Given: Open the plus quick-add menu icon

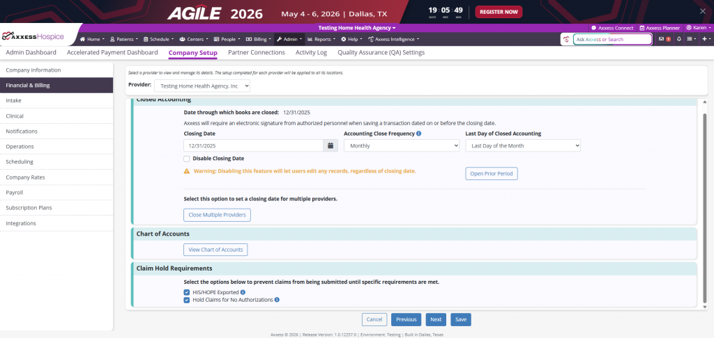Looking at the screenshot, I should [705, 39].
